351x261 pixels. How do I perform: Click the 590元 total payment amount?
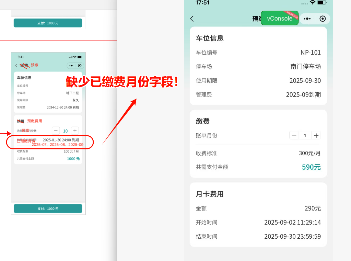click(x=311, y=167)
